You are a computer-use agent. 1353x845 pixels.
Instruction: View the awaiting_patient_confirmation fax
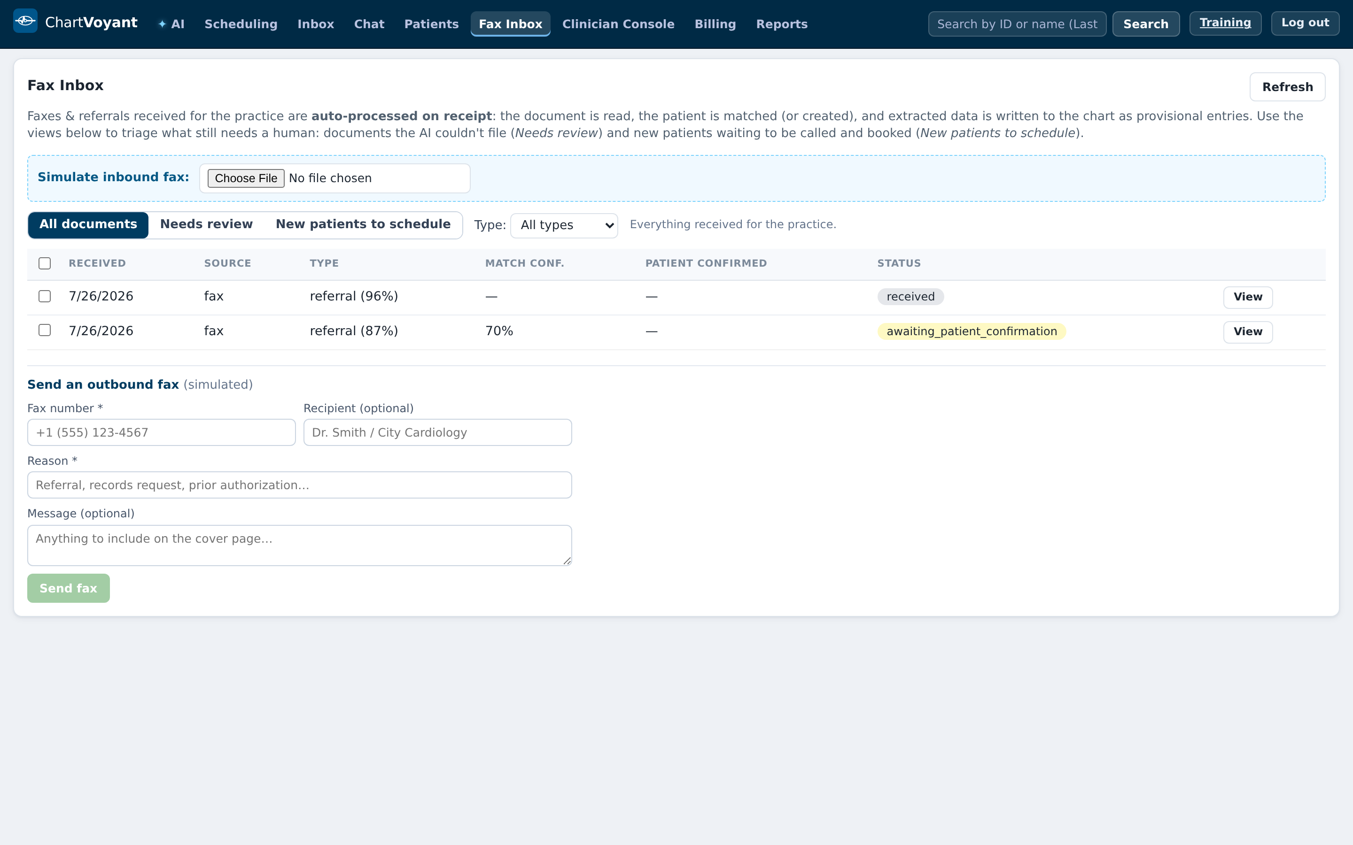click(1248, 332)
